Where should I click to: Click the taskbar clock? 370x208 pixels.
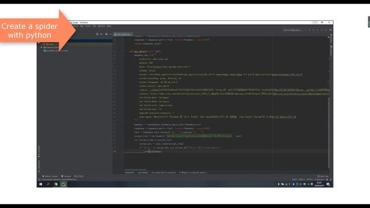point(319,184)
